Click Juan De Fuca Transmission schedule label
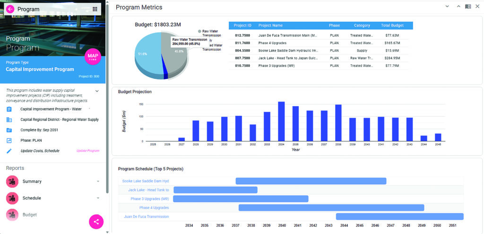The height and width of the screenshot is (234, 484). (147, 217)
